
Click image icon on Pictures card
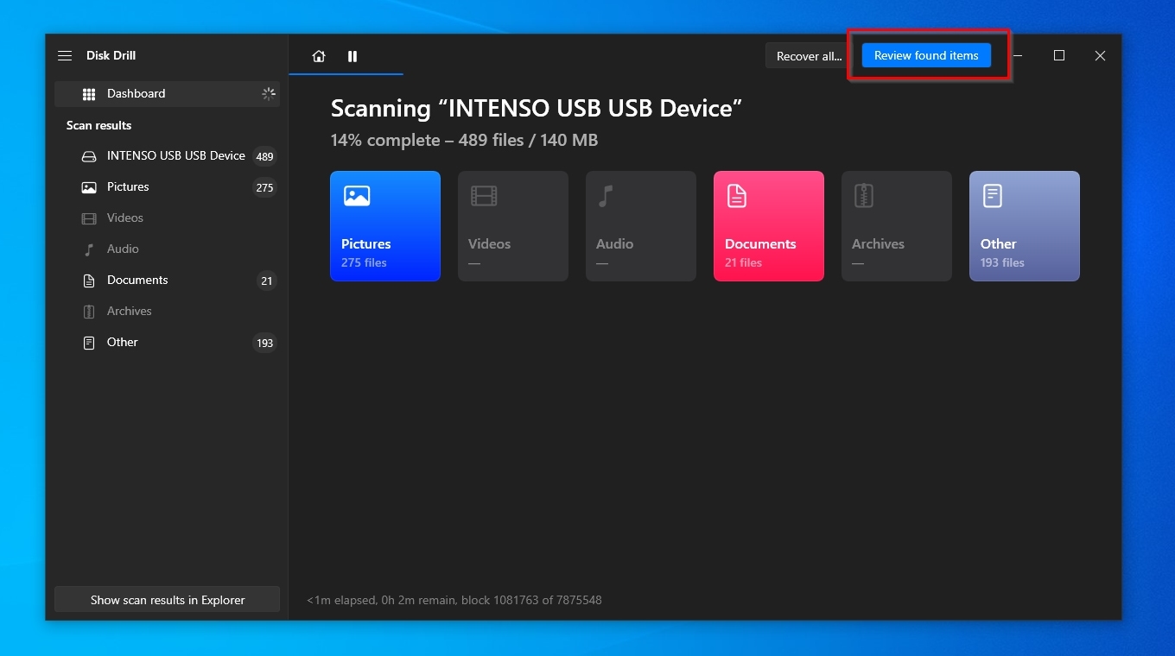coord(357,196)
